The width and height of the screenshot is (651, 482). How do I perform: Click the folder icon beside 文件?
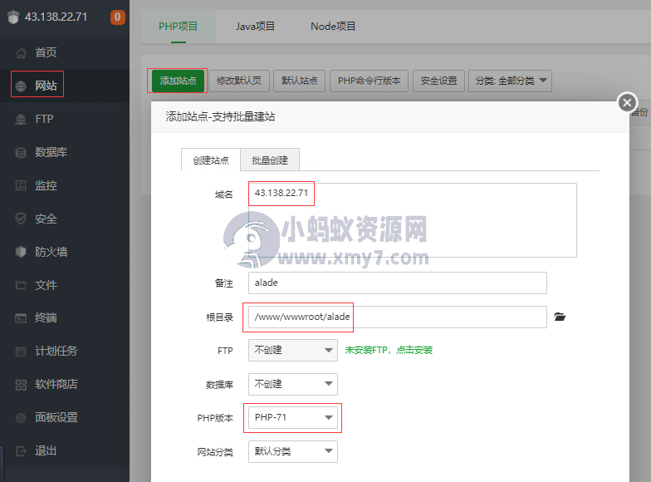[21, 285]
